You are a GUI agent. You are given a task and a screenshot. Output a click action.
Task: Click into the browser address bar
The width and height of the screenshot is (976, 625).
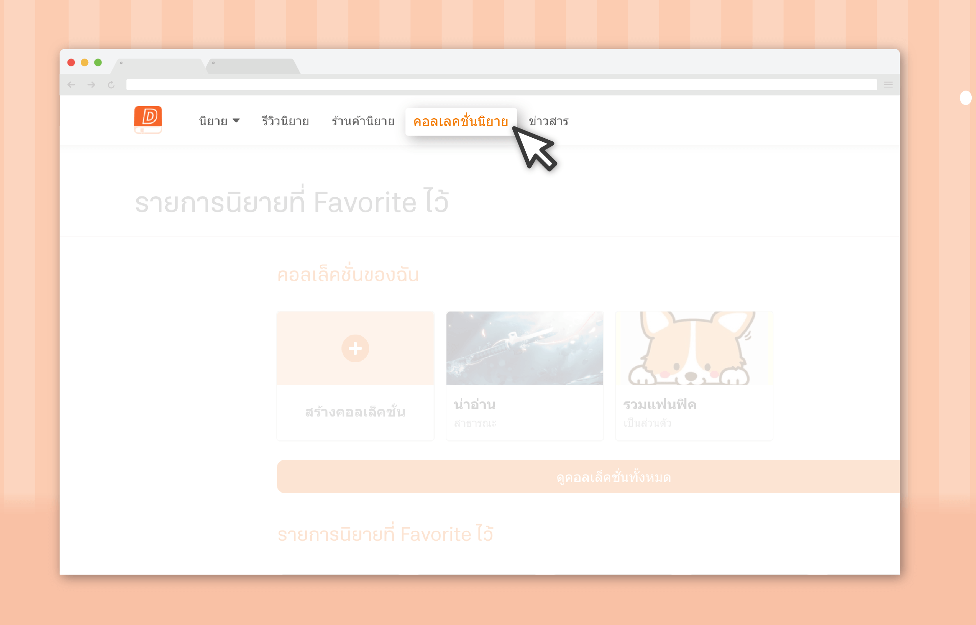[502, 85]
